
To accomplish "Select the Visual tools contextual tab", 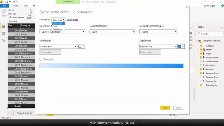I will [68, 2].
